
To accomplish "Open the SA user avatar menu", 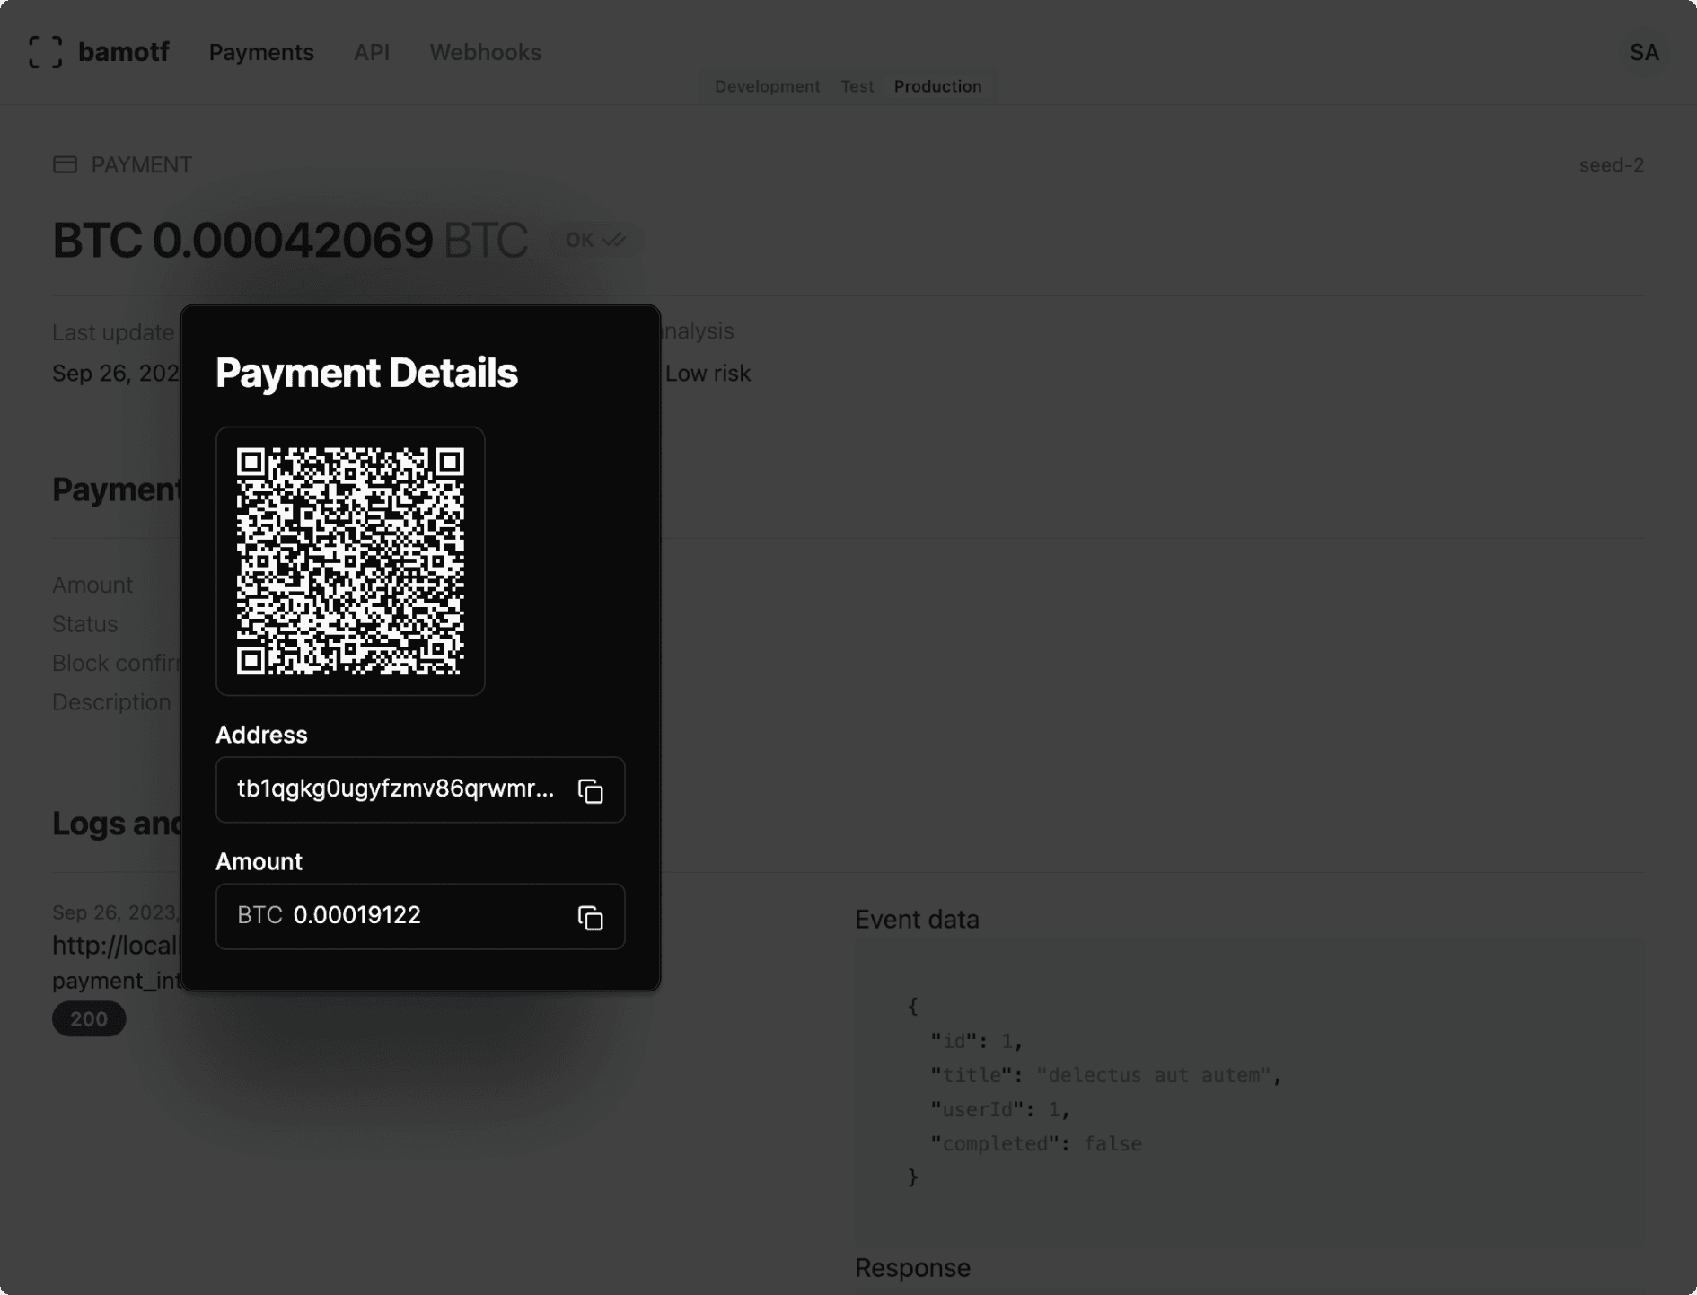I will [1644, 52].
